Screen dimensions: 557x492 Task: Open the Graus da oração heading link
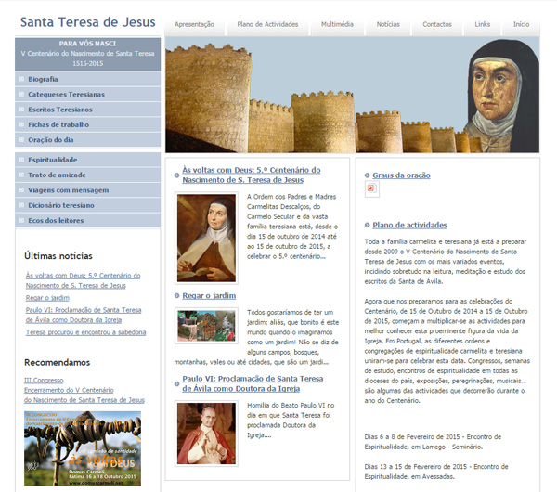click(401, 175)
